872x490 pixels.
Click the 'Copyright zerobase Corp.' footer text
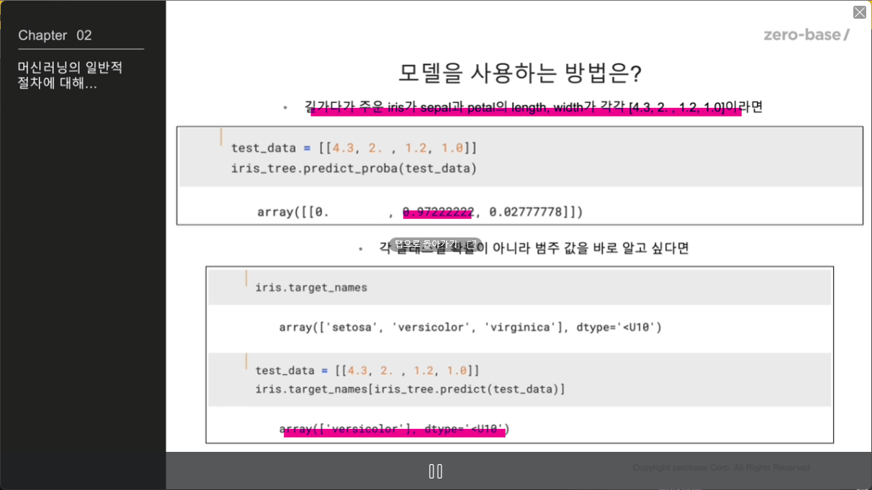point(721,468)
